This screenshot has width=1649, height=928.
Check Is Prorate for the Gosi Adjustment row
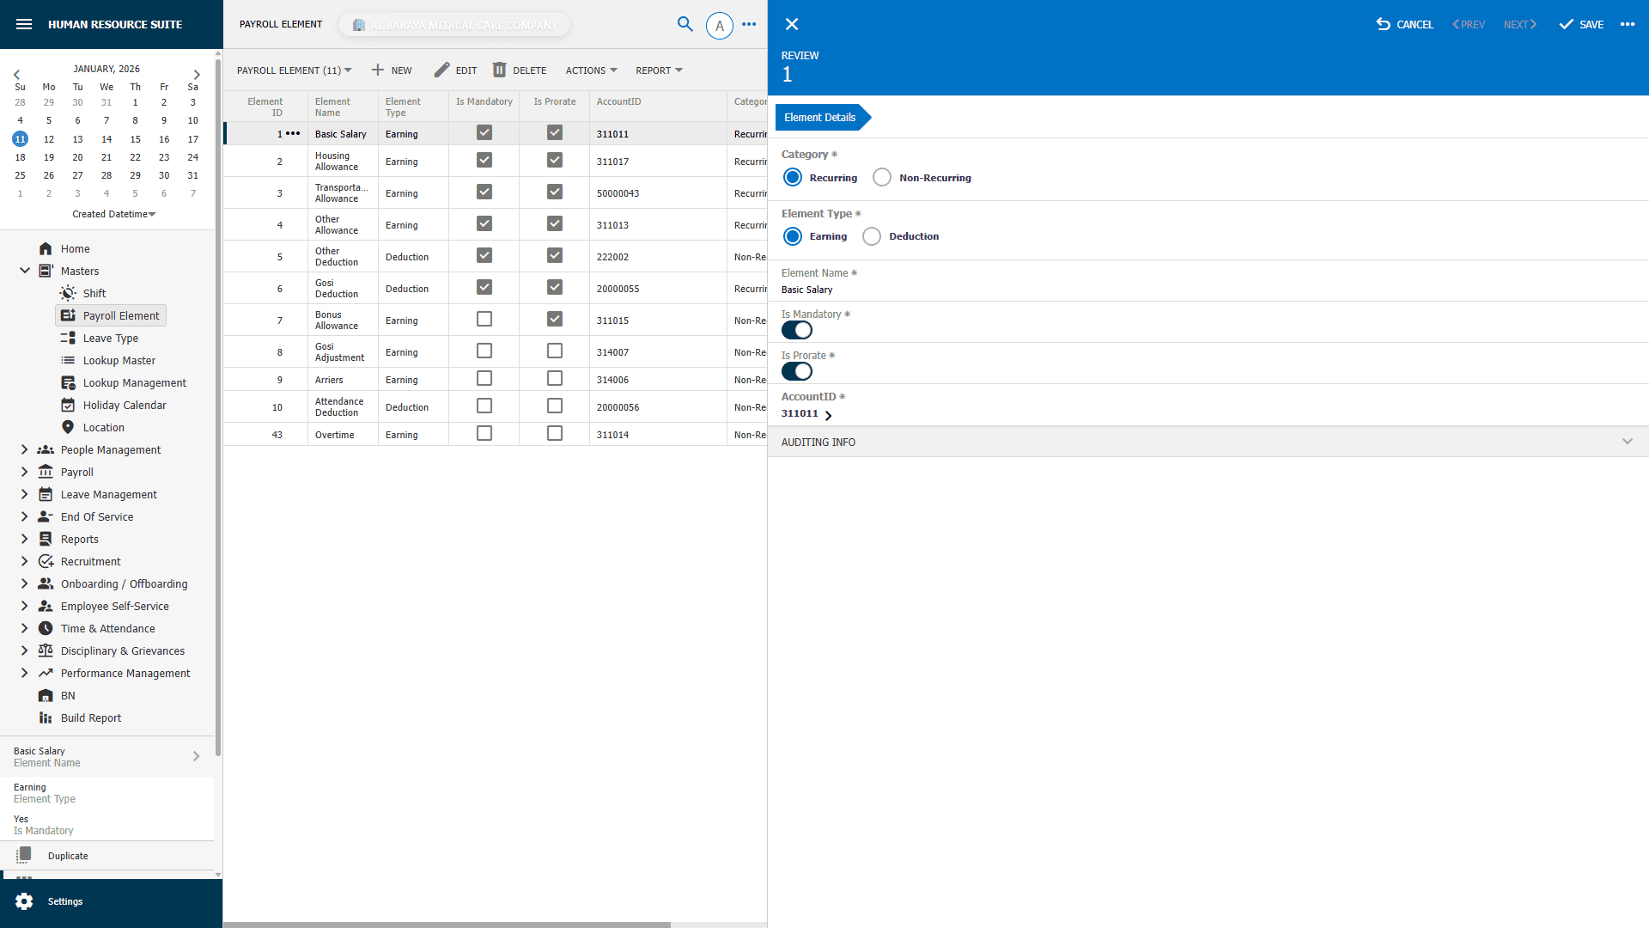click(x=554, y=351)
